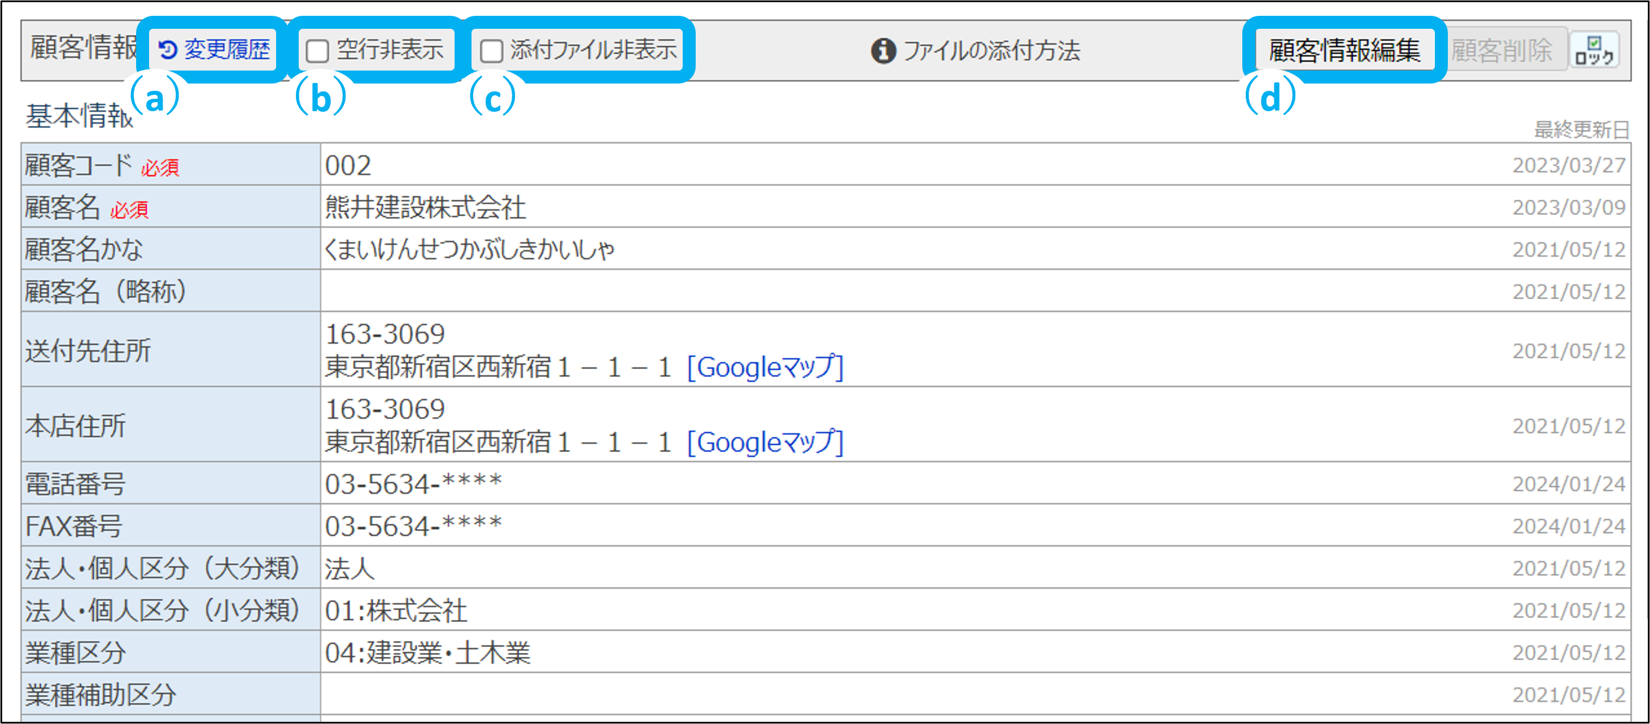The image size is (1650, 724).
Task: Click the 業種区分 value 04:建設業・土木業
Action: click(427, 652)
